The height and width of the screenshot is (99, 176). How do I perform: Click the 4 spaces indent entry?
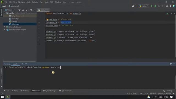153,94
